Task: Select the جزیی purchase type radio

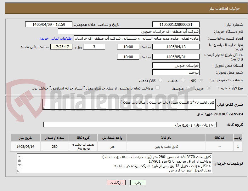Action: click(x=209, y=88)
